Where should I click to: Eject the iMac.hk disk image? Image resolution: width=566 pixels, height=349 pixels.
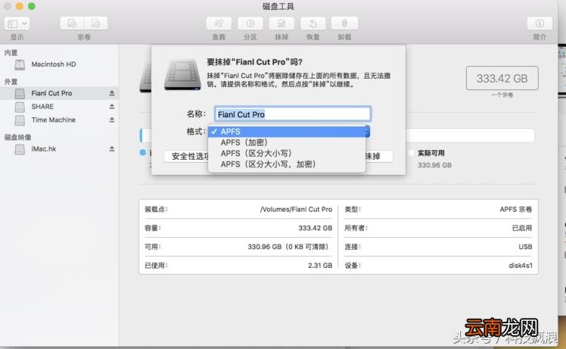pyautogui.click(x=112, y=149)
